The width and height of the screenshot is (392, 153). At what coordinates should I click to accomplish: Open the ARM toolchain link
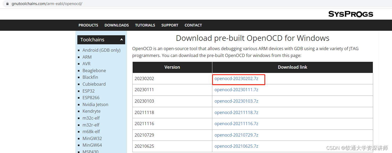click(87, 57)
